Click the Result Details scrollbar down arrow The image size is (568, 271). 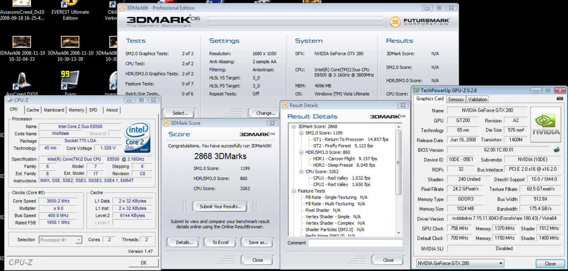pyautogui.click(x=398, y=233)
